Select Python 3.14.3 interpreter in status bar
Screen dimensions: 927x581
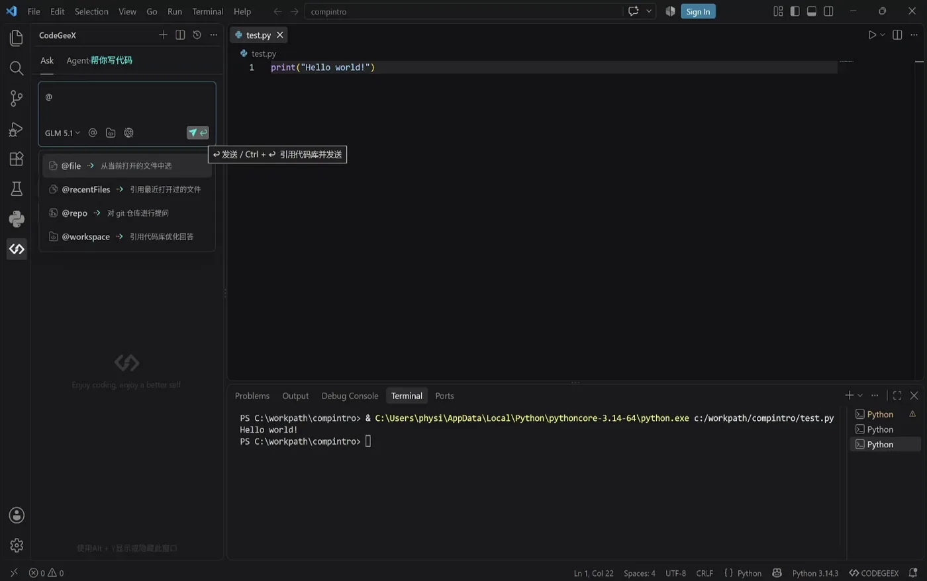pyautogui.click(x=815, y=573)
